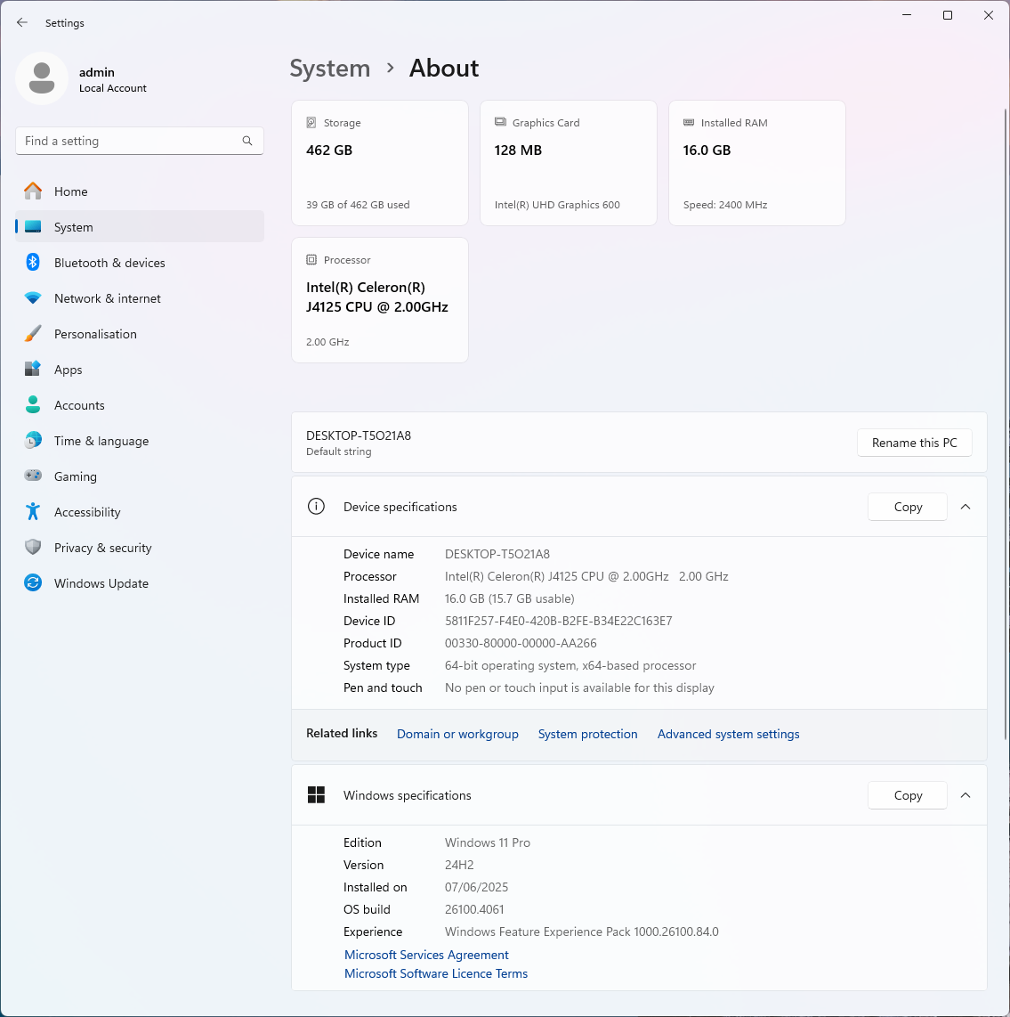This screenshot has width=1010, height=1017.
Task: Select the Device ID value text
Action: 558,621
